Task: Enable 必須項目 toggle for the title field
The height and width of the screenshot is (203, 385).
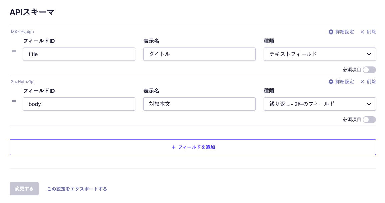Action: (x=369, y=70)
